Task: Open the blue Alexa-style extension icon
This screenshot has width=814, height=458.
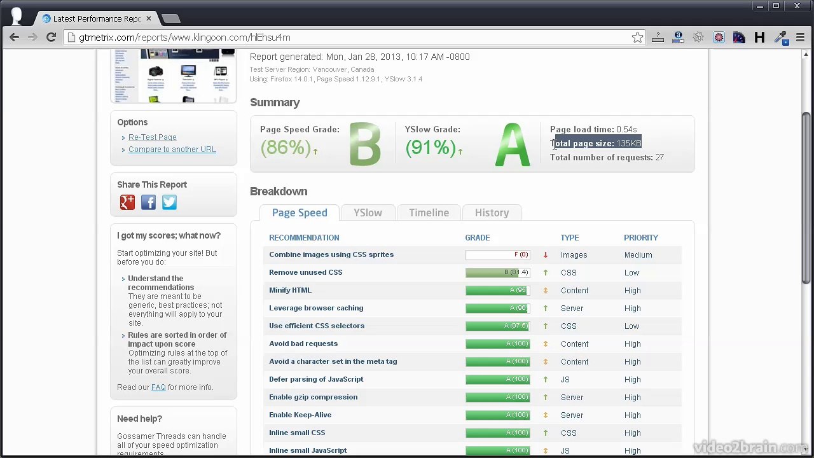Action: point(678,38)
